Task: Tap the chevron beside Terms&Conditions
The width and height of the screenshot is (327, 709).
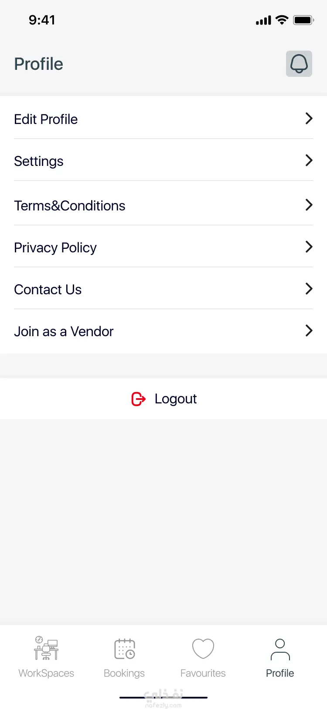Action: [x=309, y=205]
